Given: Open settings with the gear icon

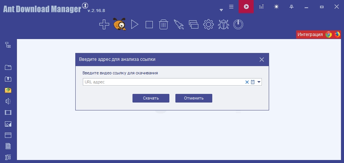Looking at the screenshot, I should 209,24.
